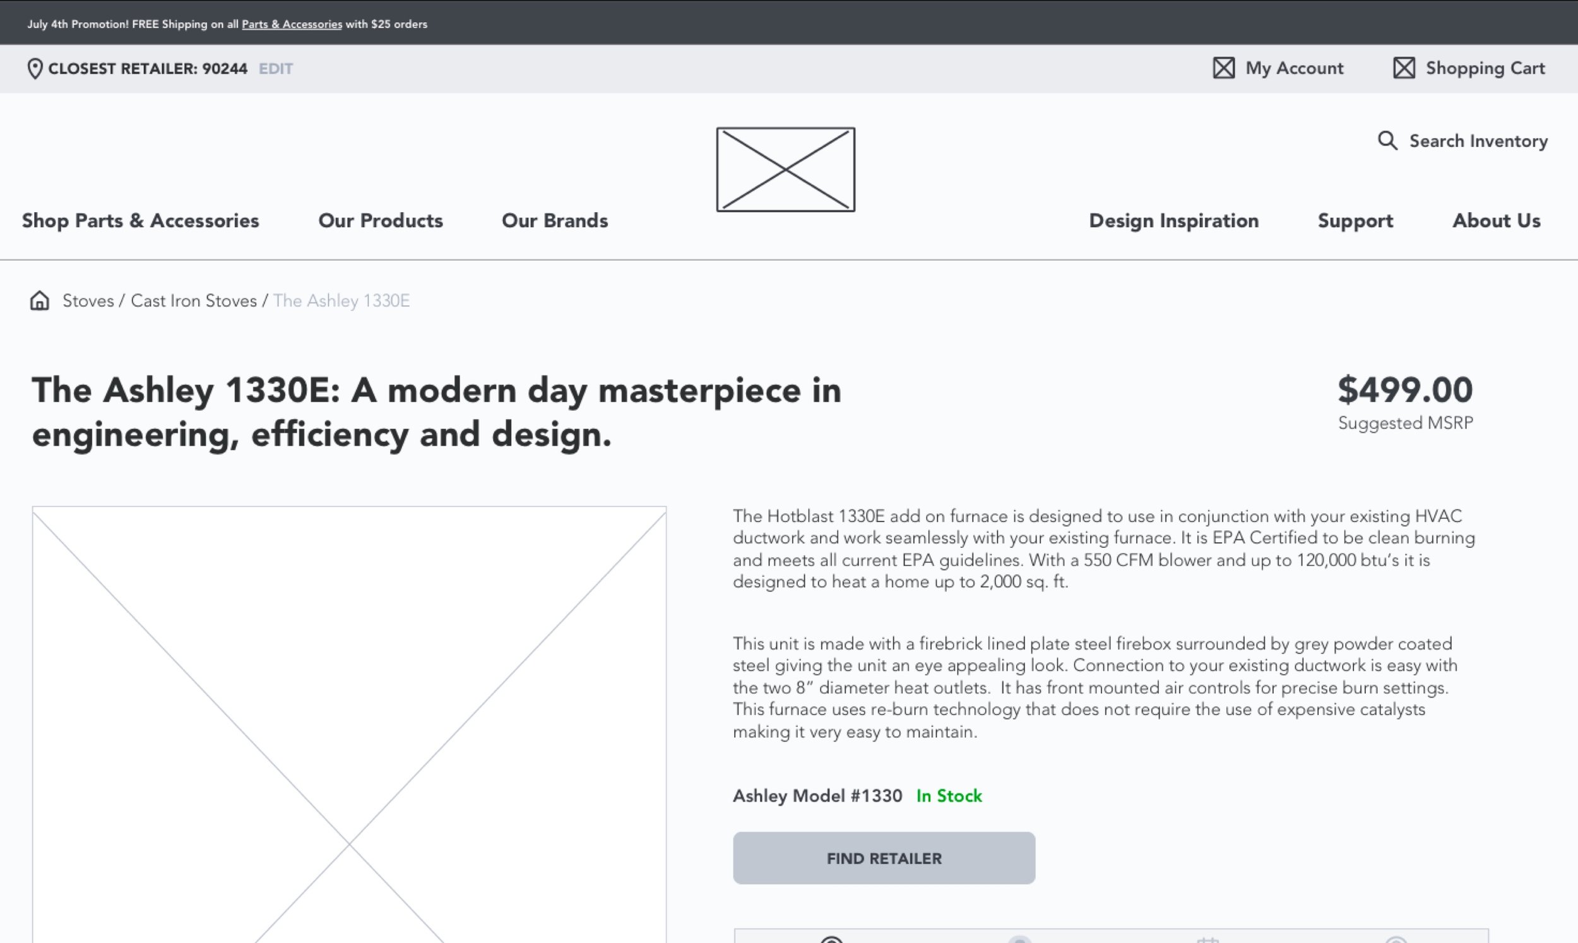Click the product headline about the Ashley 1330E

point(436,412)
